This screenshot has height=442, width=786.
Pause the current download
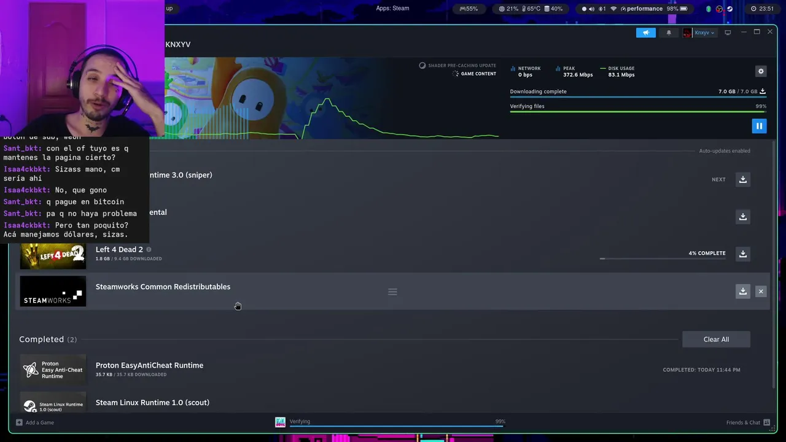759,126
